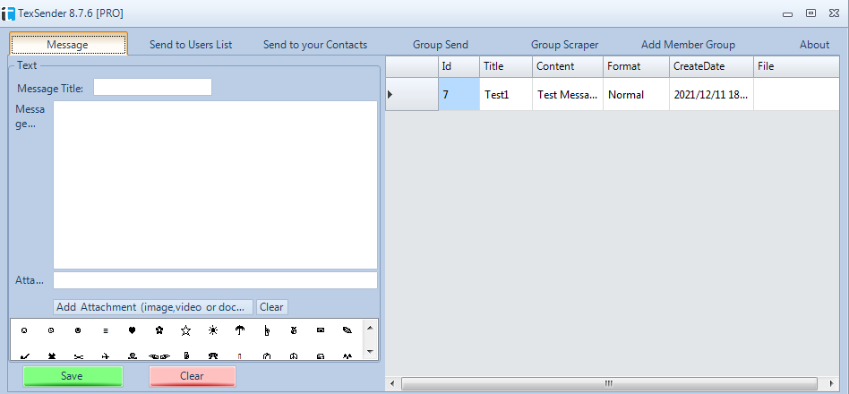Click Add Attachment button

tap(153, 307)
